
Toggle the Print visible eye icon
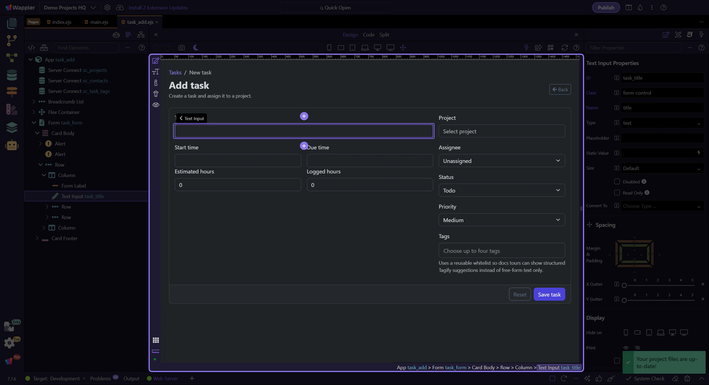626,348
